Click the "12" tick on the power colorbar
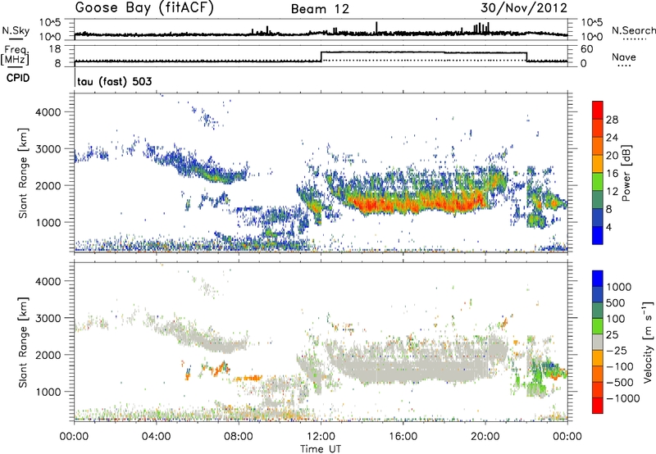 coord(612,192)
